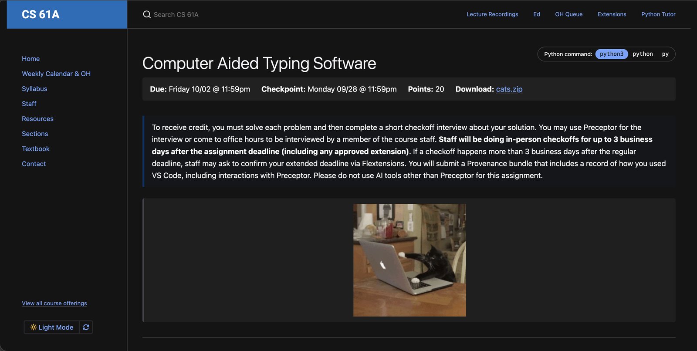
Task: Focus the Search CS 61A field
Action: click(x=176, y=14)
